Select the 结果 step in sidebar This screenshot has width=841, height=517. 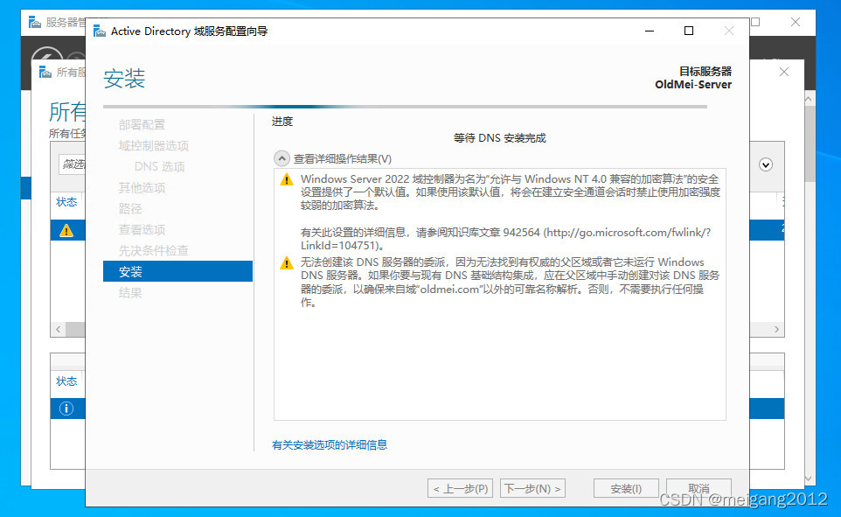pos(130,292)
